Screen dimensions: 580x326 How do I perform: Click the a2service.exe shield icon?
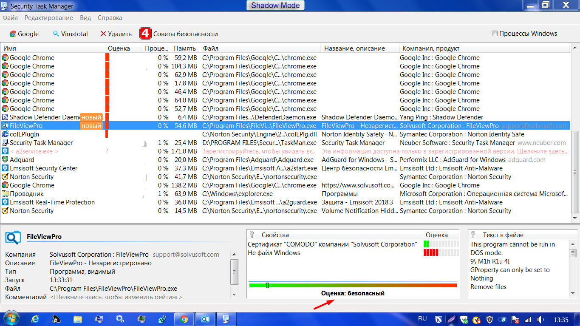pyautogui.click(x=5, y=151)
